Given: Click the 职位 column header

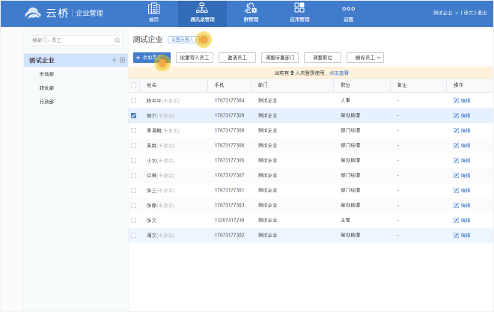Looking at the screenshot, I should click(345, 85).
